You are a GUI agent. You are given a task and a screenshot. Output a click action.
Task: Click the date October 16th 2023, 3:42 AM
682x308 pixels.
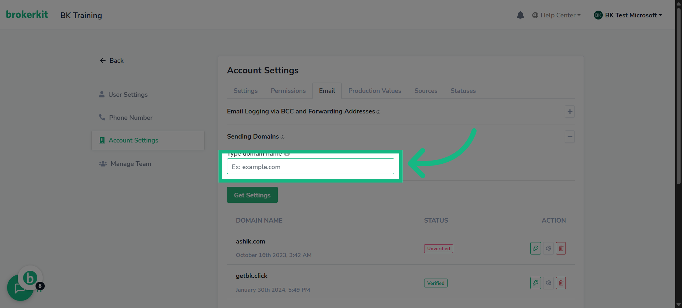274,255
